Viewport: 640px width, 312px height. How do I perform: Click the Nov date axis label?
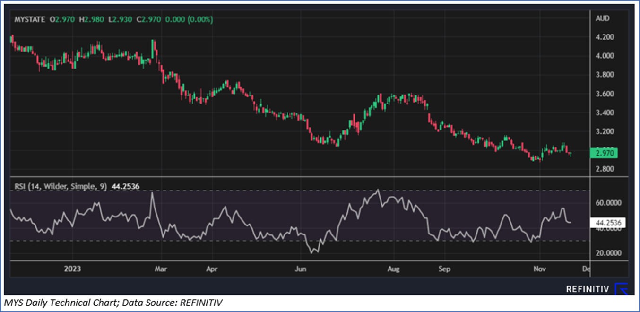coord(540,269)
